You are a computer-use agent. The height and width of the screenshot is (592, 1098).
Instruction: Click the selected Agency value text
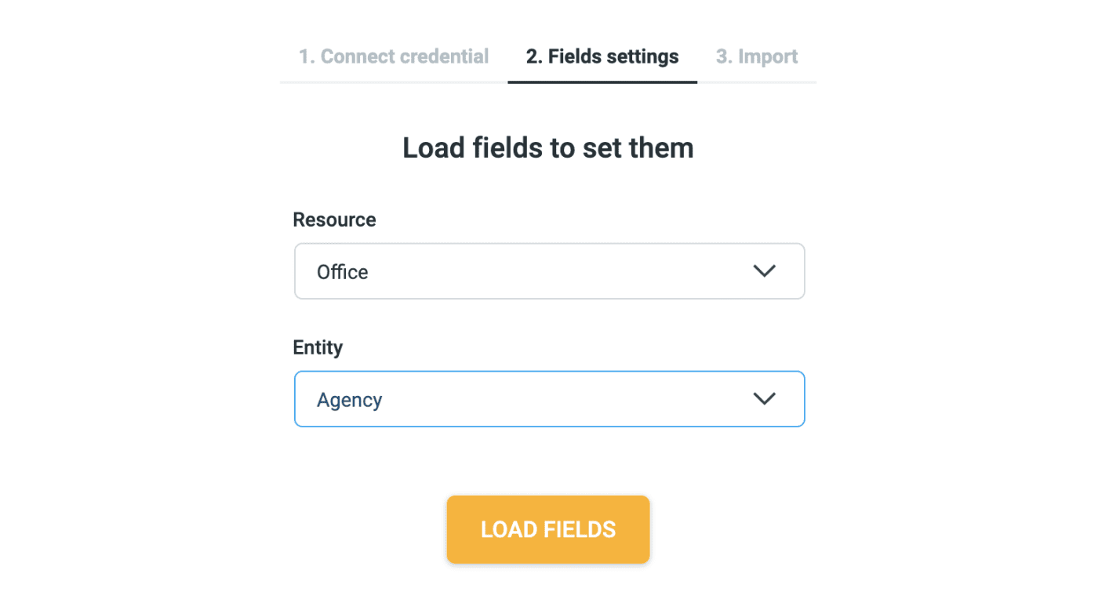click(x=350, y=400)
